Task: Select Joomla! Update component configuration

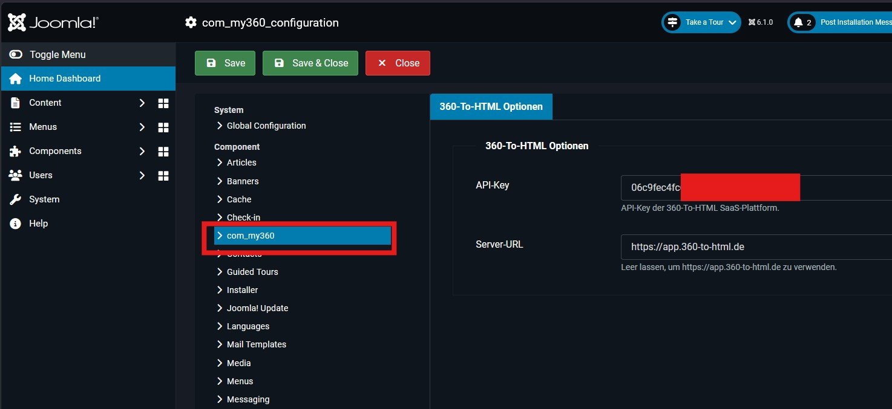Action: click(x=257, y=308)
